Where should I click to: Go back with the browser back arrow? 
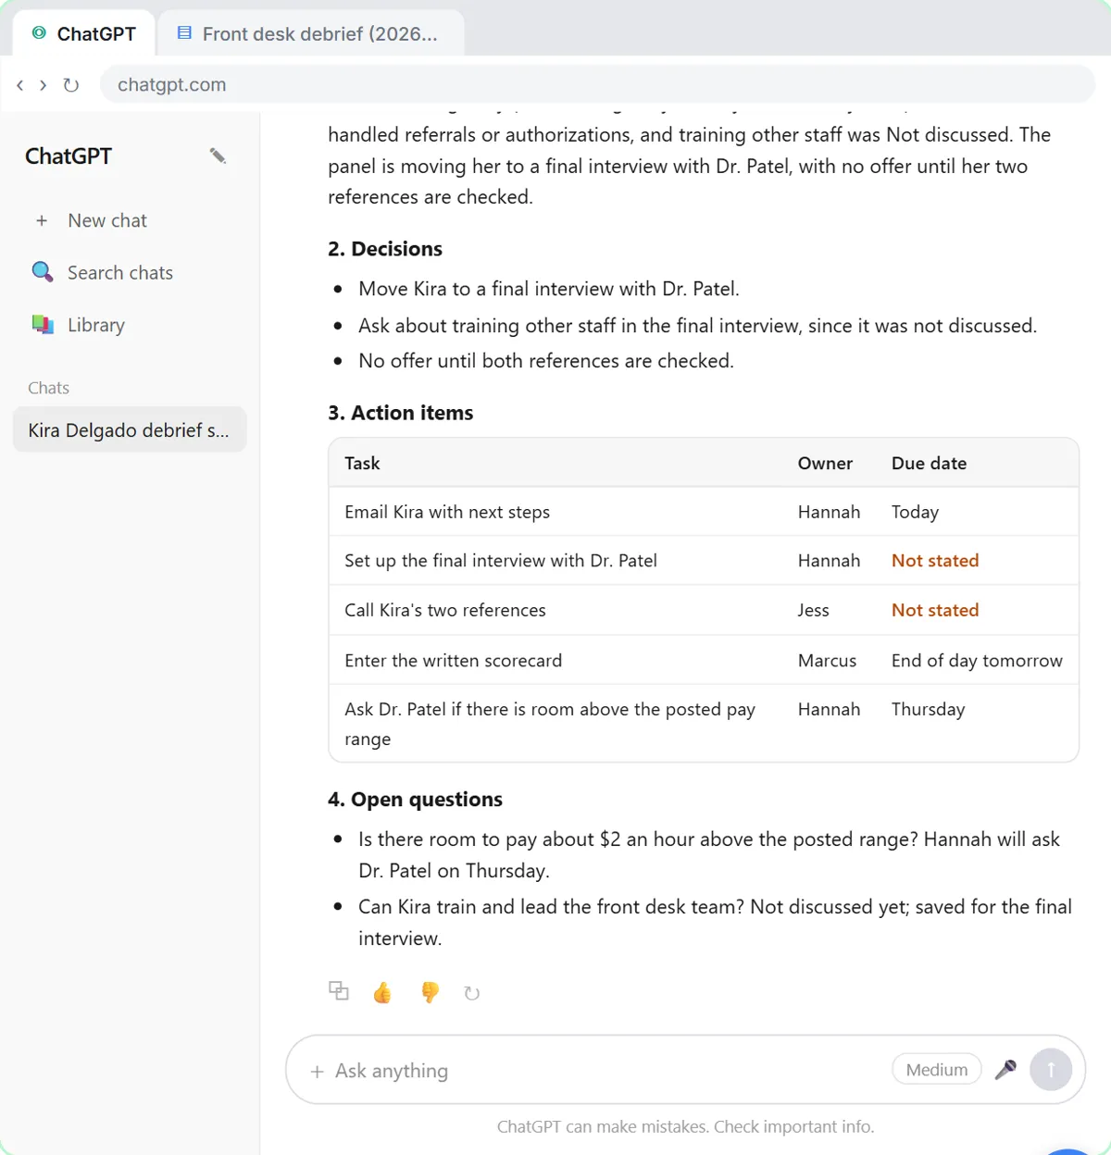(20, 85)
